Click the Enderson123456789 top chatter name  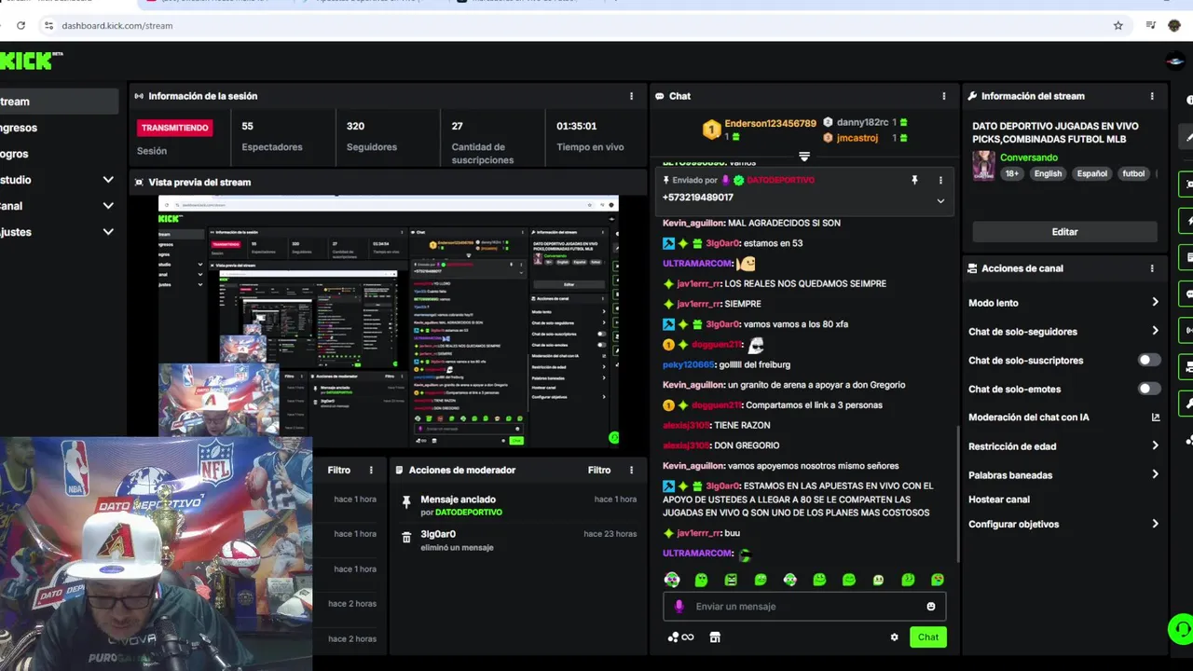(770, 124)
